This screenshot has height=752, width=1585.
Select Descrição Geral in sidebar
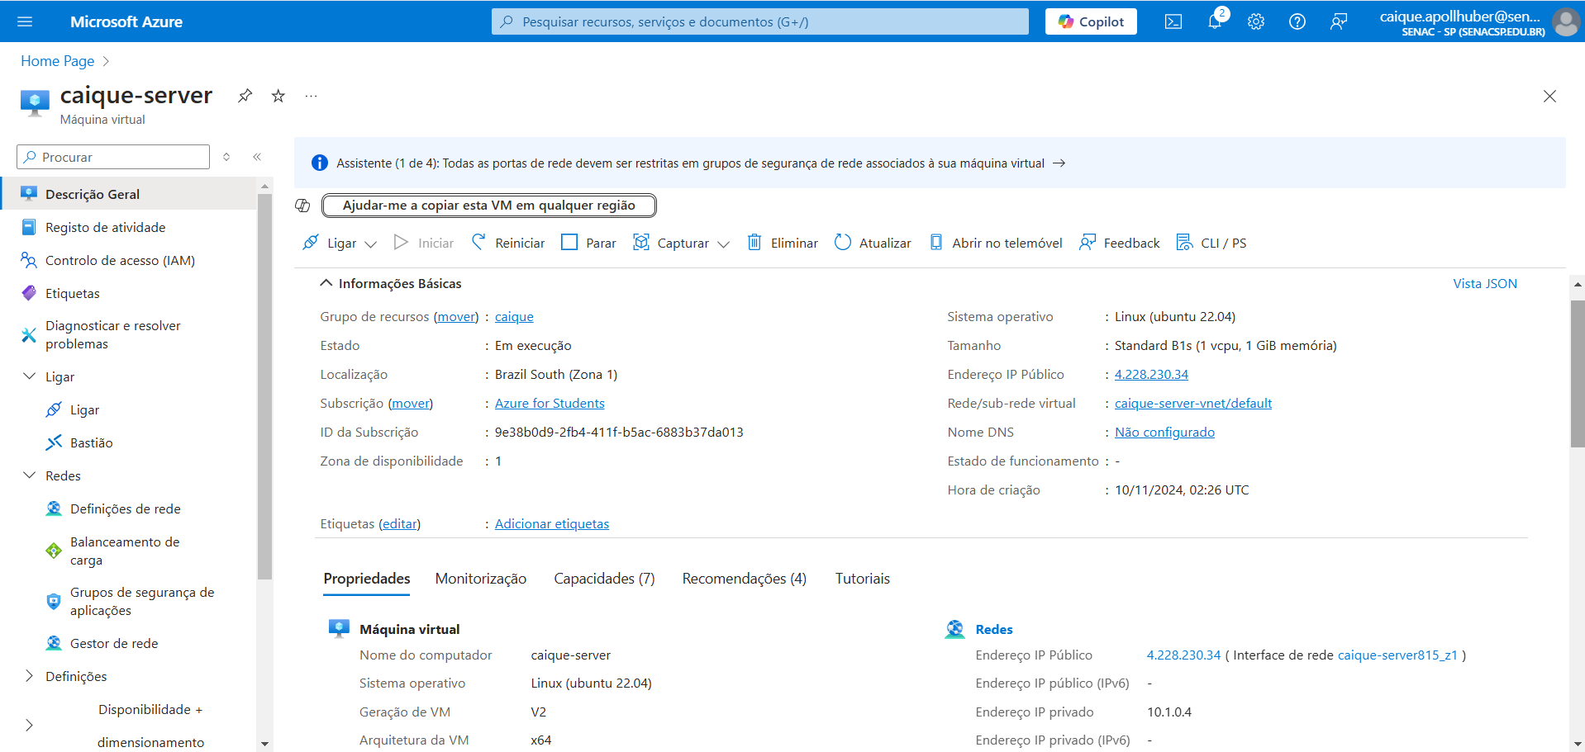tap(128, 194)
